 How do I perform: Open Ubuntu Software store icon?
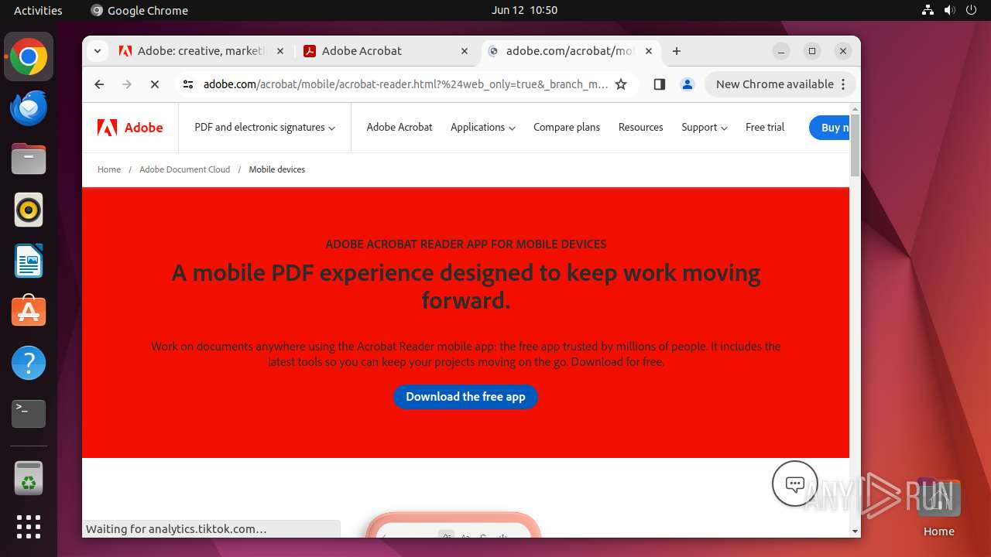coord(29,312)
